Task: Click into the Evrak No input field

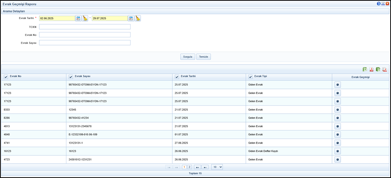Action: [x=85, y=35]
